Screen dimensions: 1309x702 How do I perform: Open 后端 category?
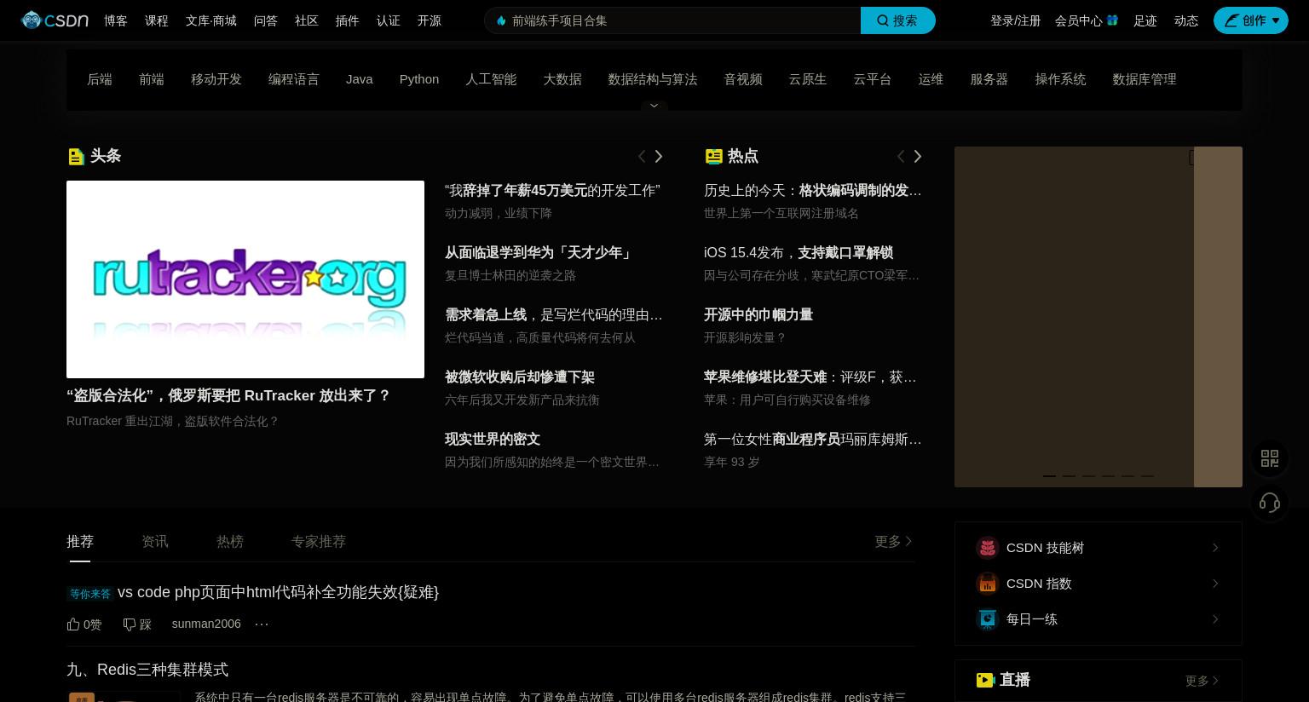[100, 79]
